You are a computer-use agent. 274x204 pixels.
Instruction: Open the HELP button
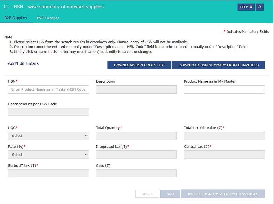coord(246,7)
